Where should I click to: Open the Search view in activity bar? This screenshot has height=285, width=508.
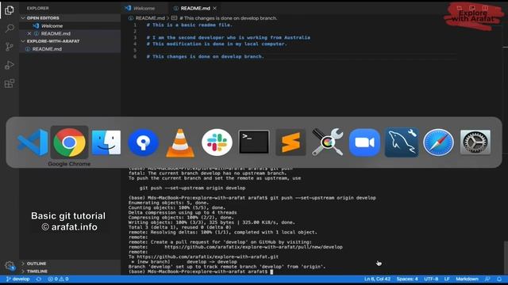click(x=9, y=28)
